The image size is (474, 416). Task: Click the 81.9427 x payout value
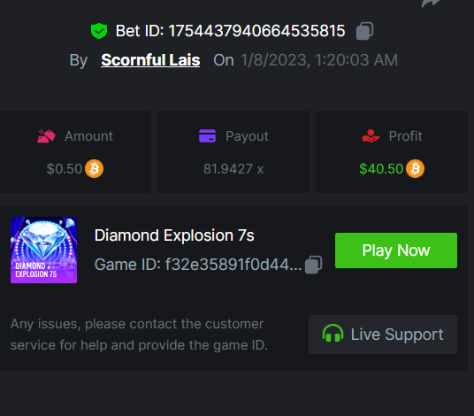point(233,169)
